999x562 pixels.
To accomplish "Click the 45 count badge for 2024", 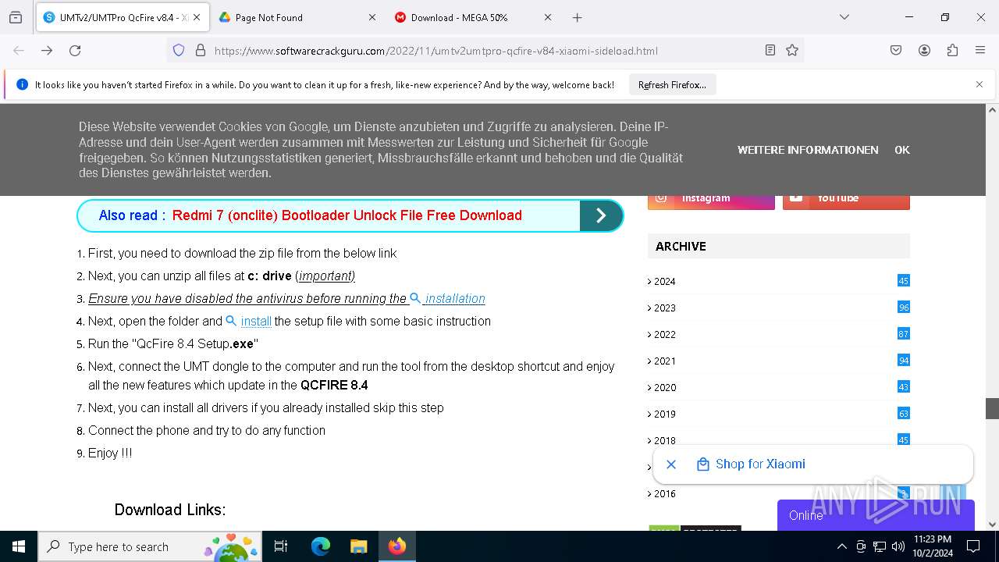I will (x=904, y=280).
